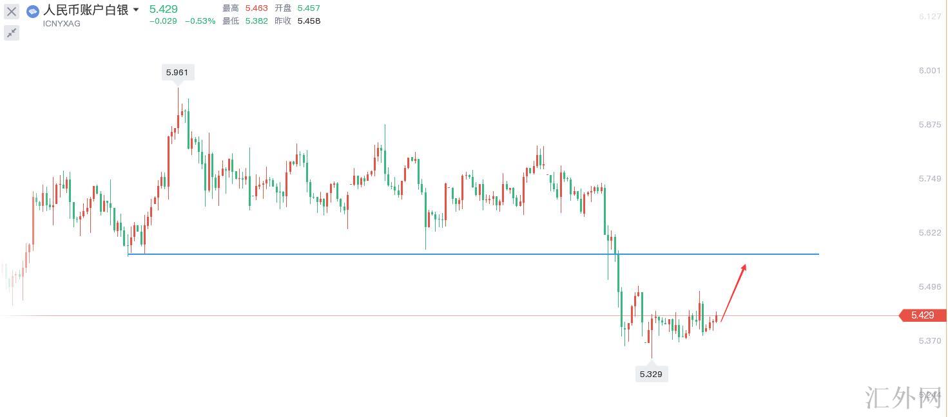
Task: Select the 最高 5.463 high value
Action: click(x=255, y=8)
